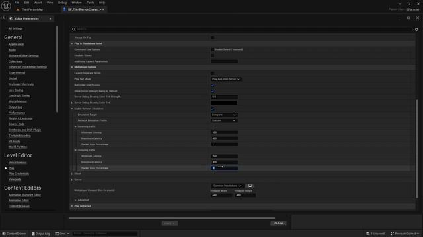Click Outgoing traffic Maximum Latency field

[x=225, y=162]
